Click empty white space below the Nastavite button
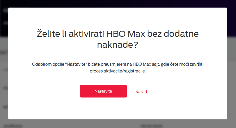The height and width of the screenshot is (128, 236). click(103, 108)
